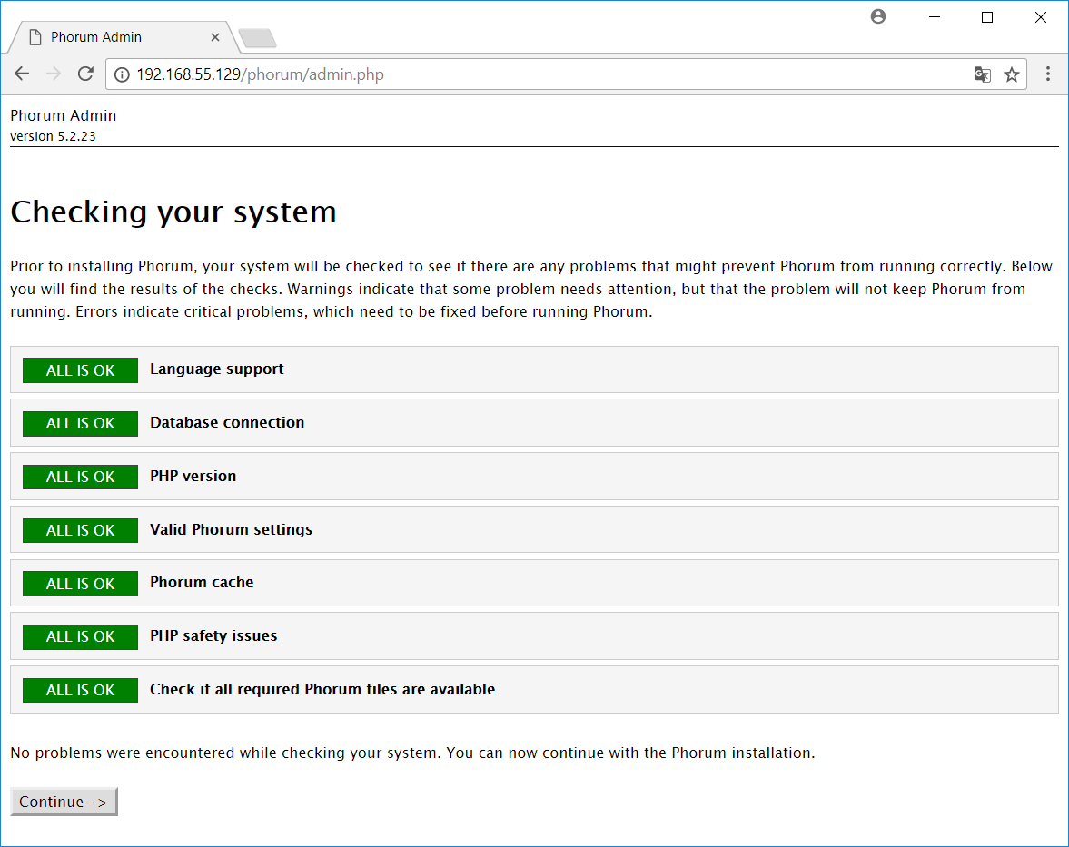Screen dimensions: 1069x847
Task: Click ALL IS OK badge for Phorum cache
Action: click(x=81, y=584)
